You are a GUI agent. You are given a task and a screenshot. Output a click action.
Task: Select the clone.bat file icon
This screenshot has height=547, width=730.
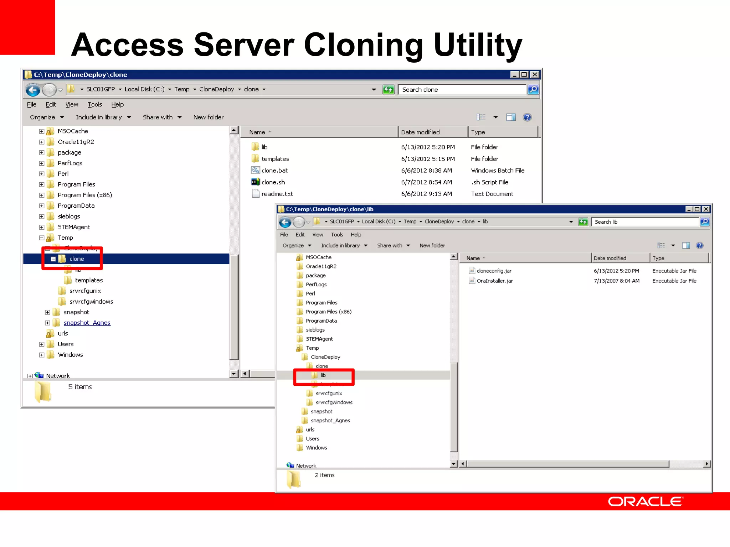click(255, 170)
